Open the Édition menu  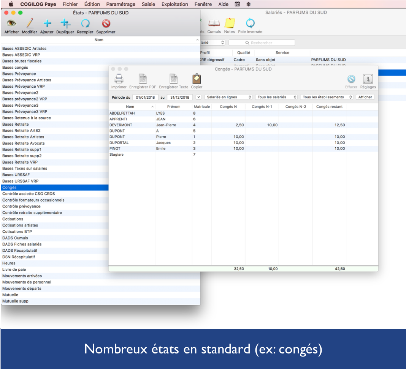point(92,4)
